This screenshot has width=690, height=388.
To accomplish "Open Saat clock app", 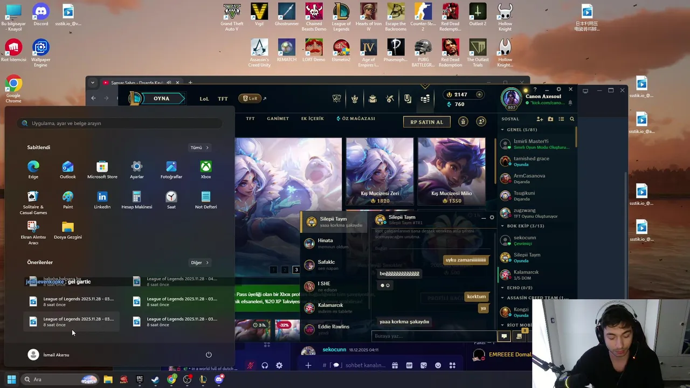I will 171,200.
